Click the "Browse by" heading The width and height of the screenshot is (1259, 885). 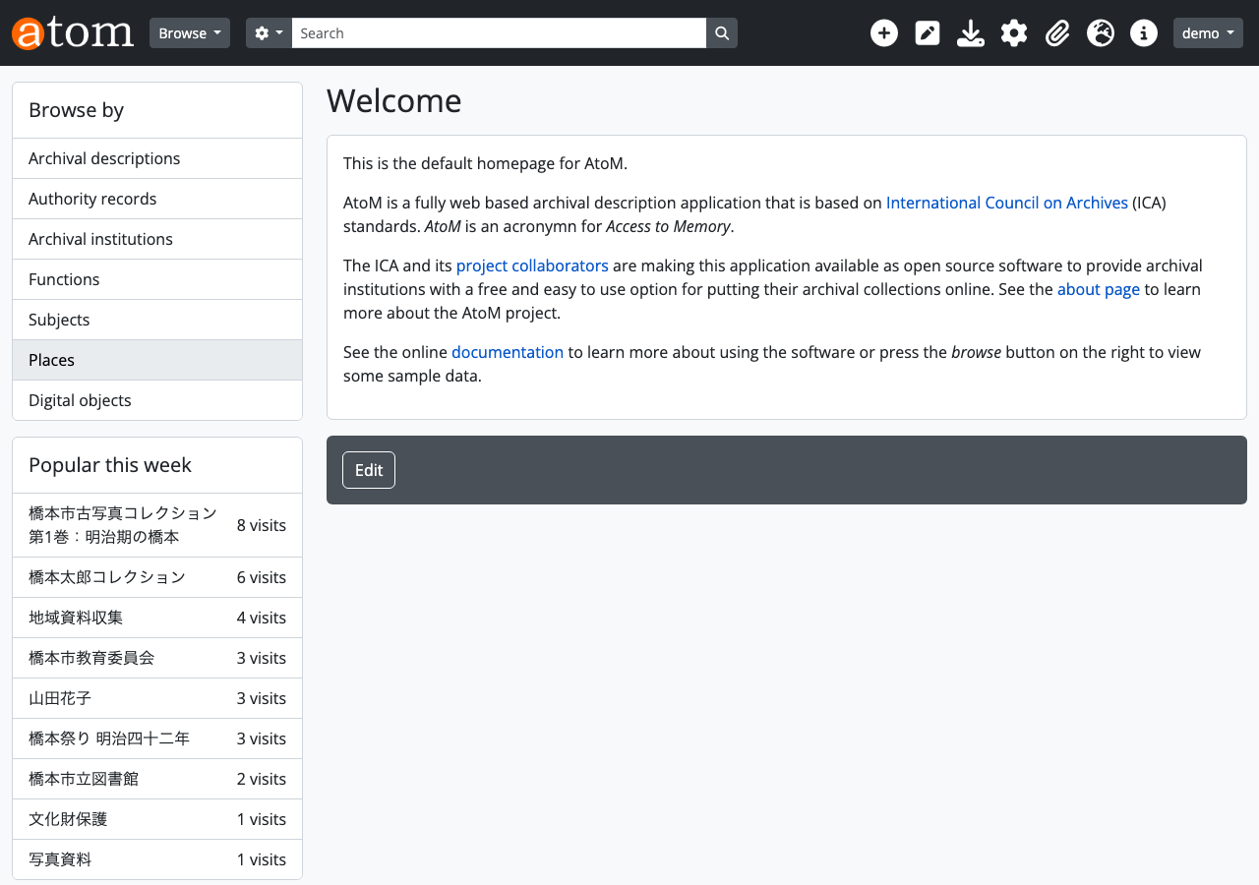76,110
